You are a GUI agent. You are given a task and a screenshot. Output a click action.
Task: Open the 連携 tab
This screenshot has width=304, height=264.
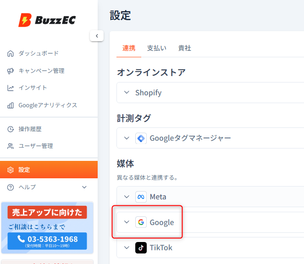129,48
